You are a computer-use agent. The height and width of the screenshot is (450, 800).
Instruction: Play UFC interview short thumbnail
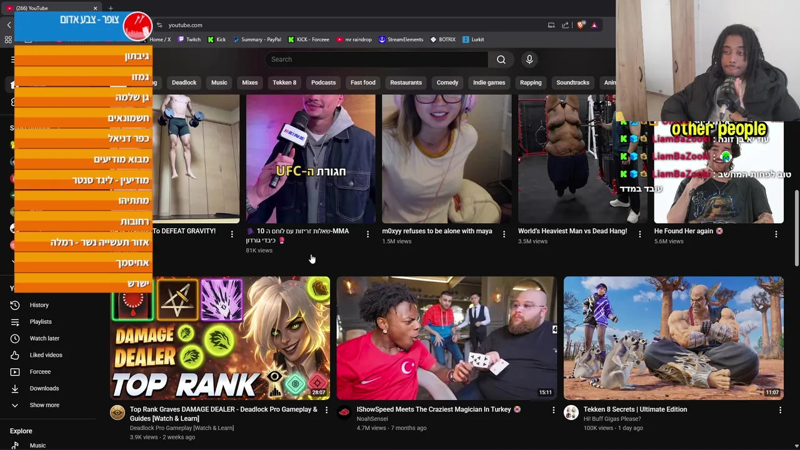[x=311, y=159]
